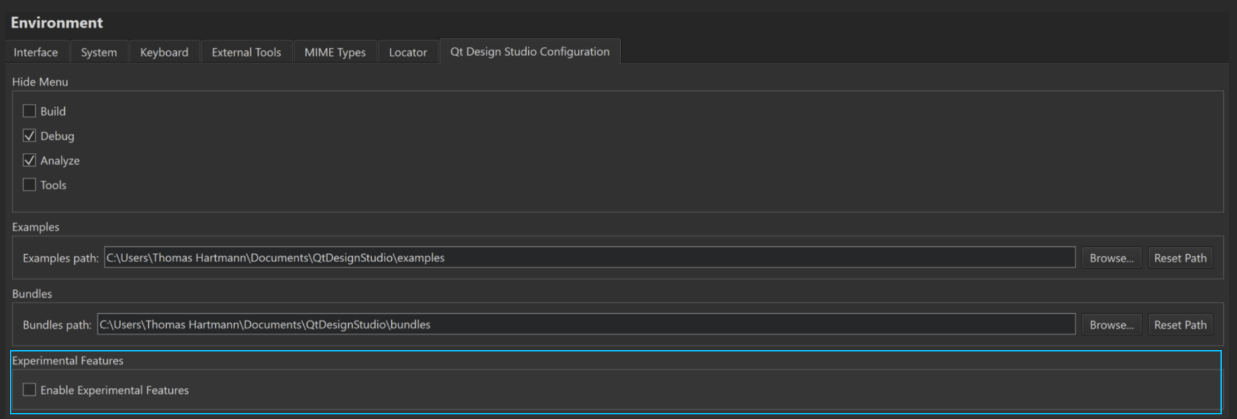Uncheck the Debug checkbox
Viewport: 1237px width, 419px height.
point(30,136)
